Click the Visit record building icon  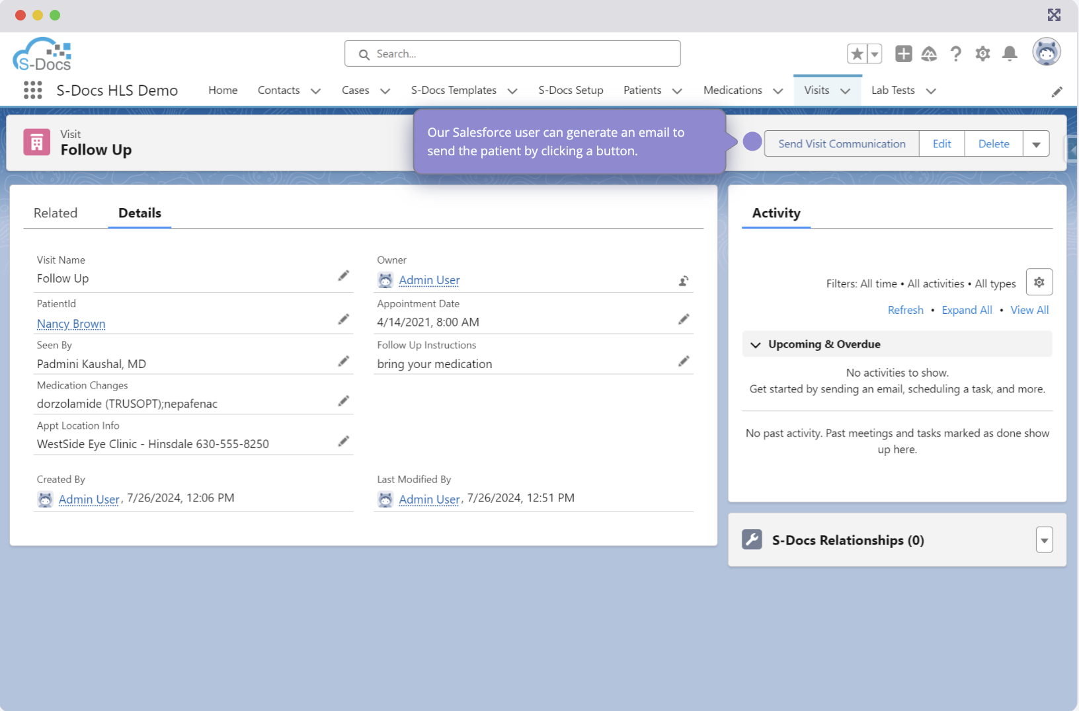37,142
